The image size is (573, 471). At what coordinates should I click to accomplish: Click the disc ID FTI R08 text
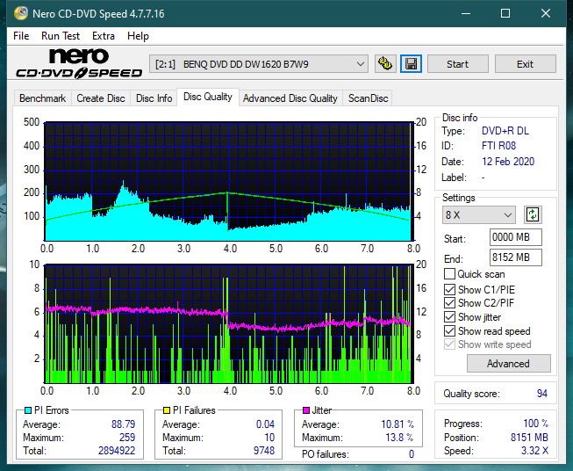pyautogui.click(x=498, y=146)
